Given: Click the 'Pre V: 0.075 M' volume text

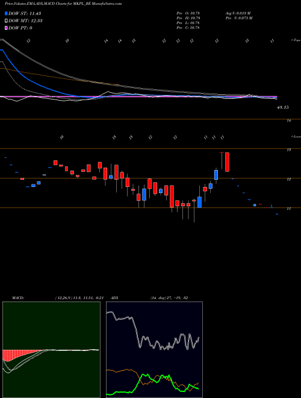Looking at the screenshot, I should 240,17.
